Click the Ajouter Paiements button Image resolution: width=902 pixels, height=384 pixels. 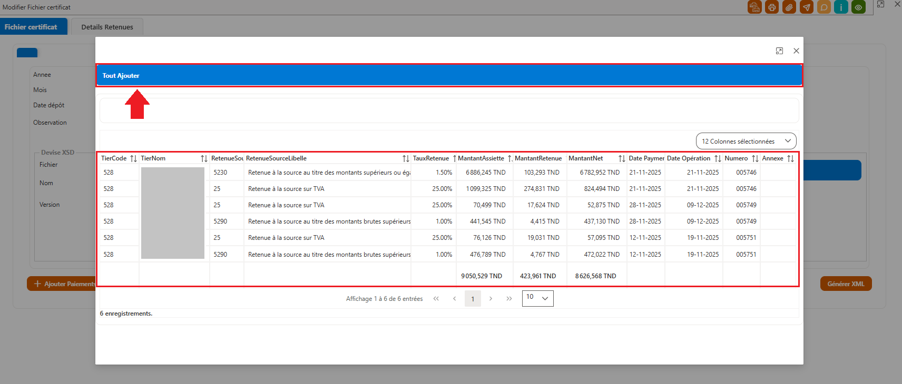tap(61, 284)
